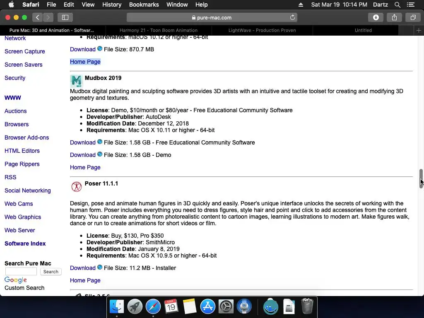
Task: Open App Store from the Dock
Action: click(x=208, y=306)
